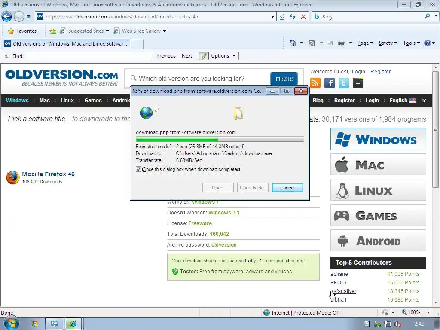Viewport: 440px width, 330px height.
Task: Select Linux in the site navigation
Action: click(x=67, y=101)
